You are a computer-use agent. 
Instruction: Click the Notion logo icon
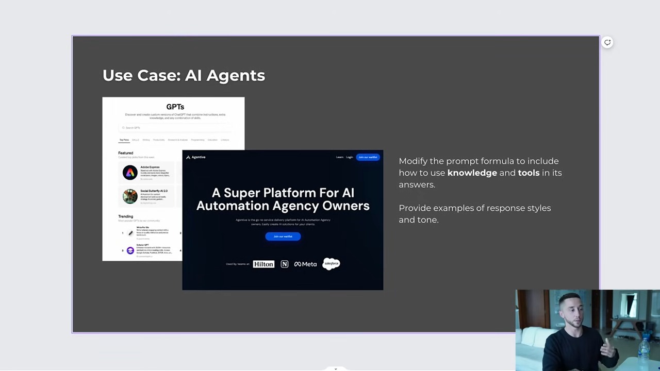pyautogui.click(x=284, y=264)
